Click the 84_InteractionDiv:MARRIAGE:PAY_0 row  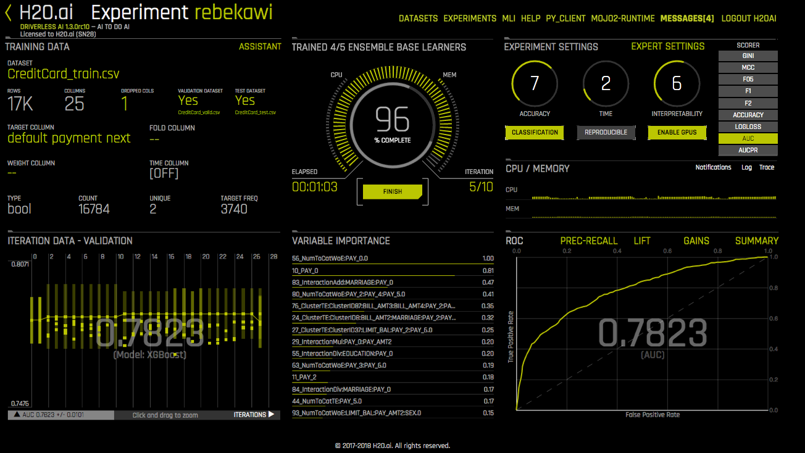click(x=393, y=389)
